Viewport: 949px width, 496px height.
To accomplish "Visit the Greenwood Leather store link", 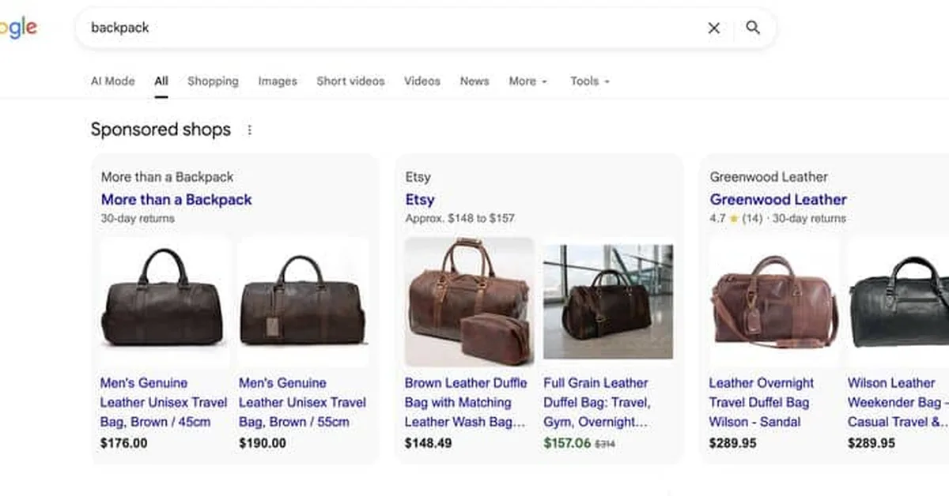I will pos(778,199).
